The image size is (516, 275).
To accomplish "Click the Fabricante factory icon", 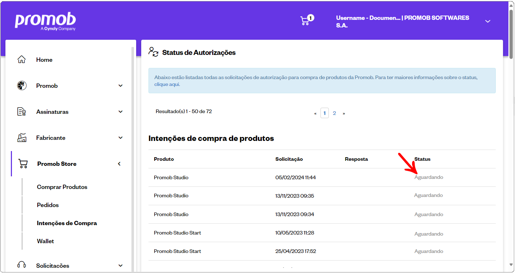I will 22,138.
